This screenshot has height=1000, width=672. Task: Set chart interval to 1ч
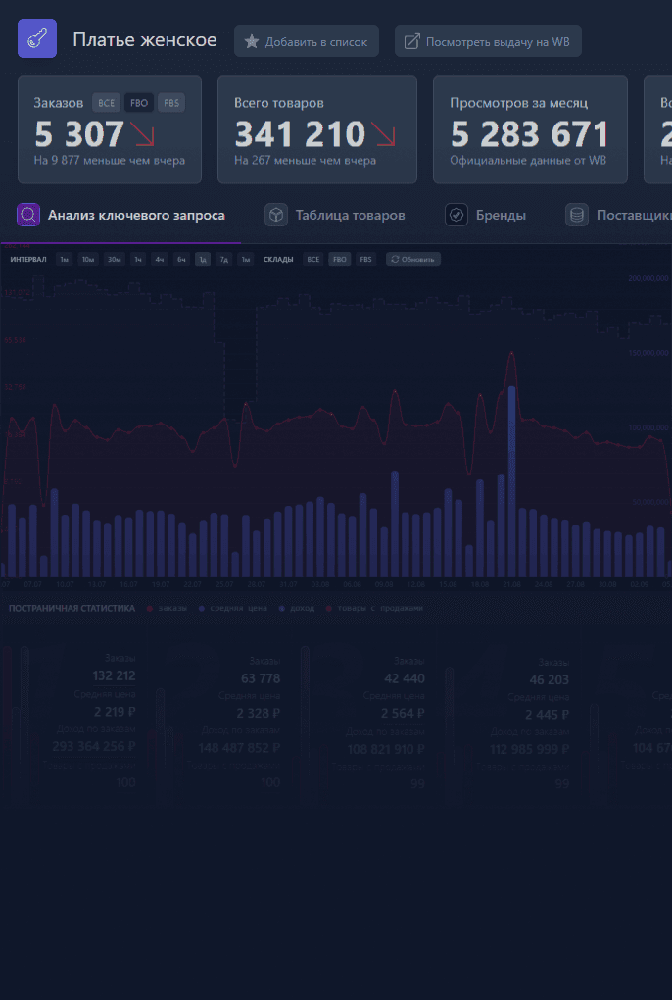(x=137, y=259)
